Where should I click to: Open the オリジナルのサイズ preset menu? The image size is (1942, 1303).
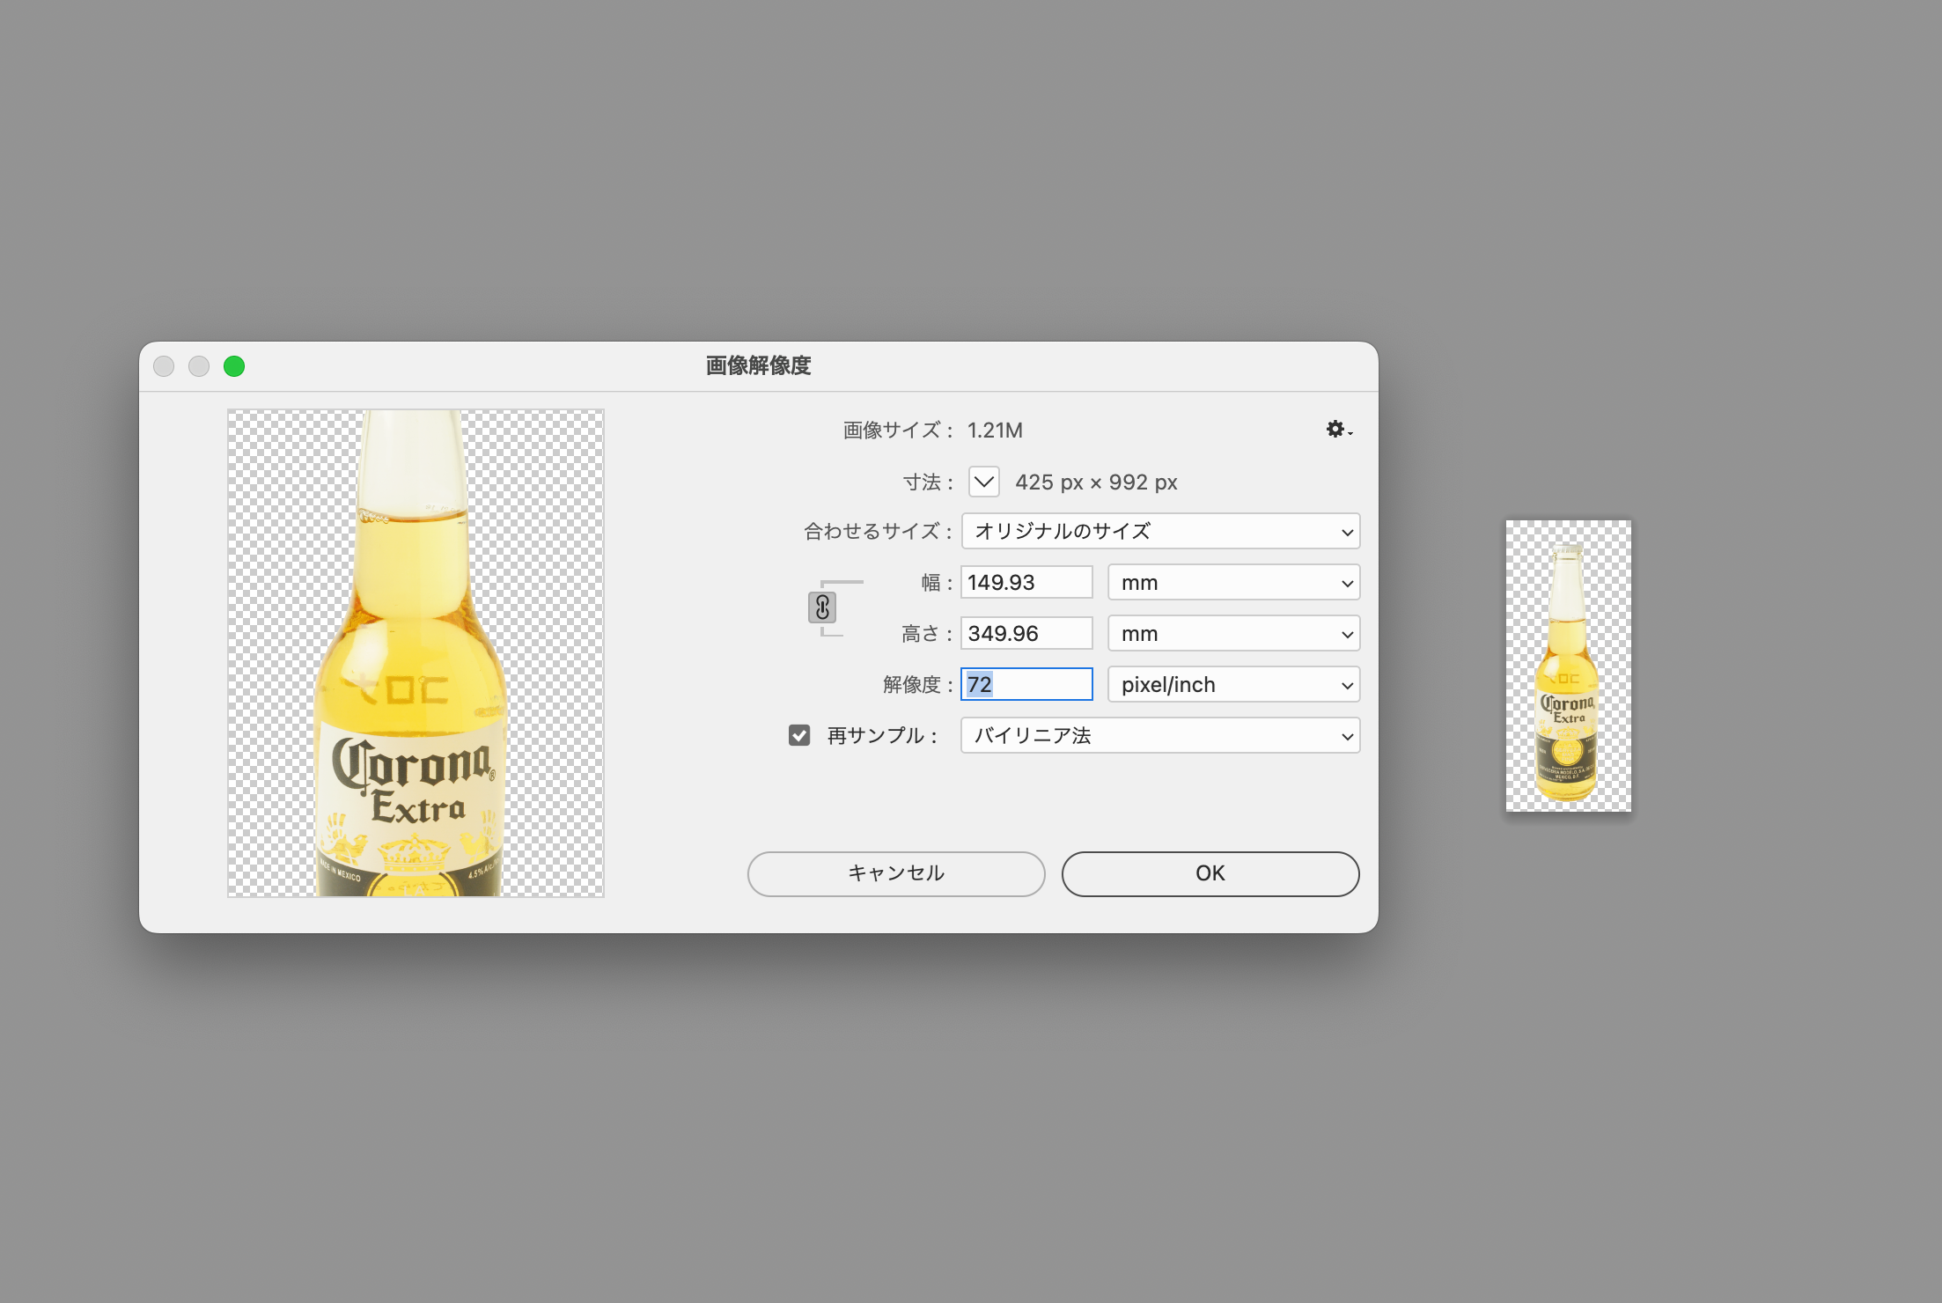tap(1159, 531)
